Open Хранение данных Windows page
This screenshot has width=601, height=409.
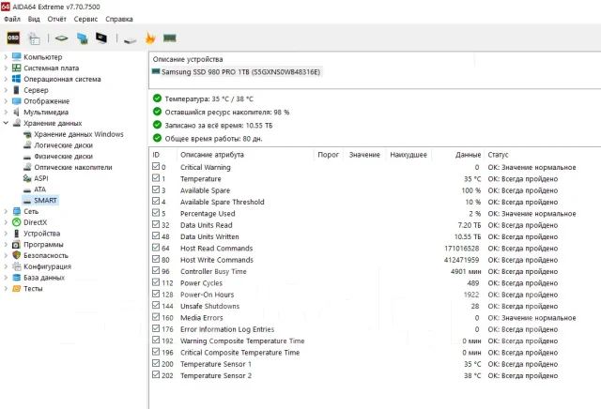tap(79, 134)
